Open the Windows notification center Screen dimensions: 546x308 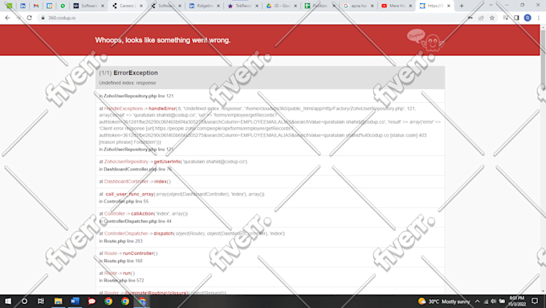[535, 301]
